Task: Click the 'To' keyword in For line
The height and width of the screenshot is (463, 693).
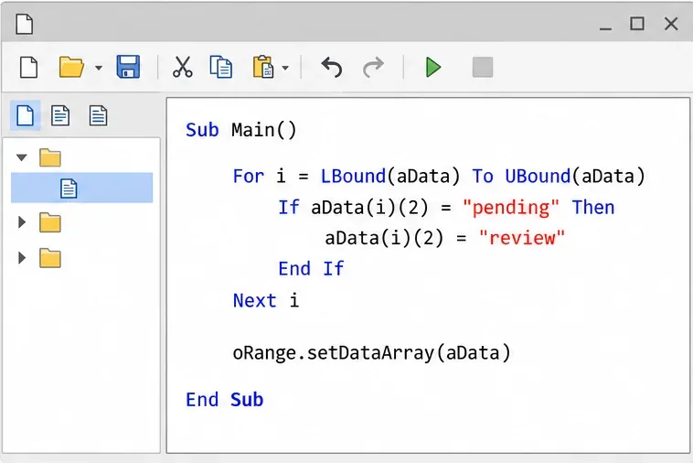Action: (483, 177)
